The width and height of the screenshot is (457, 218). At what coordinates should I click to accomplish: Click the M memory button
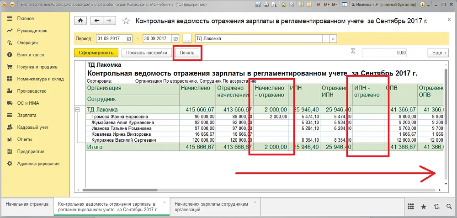[319, 5]
